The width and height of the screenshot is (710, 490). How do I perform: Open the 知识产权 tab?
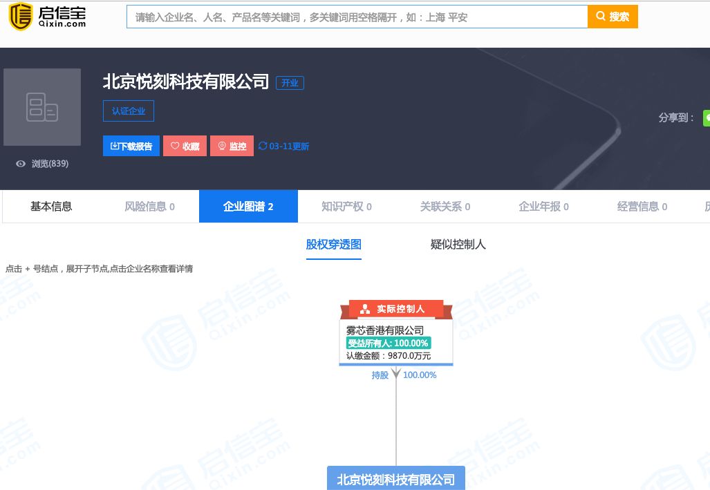click(346, 207)
